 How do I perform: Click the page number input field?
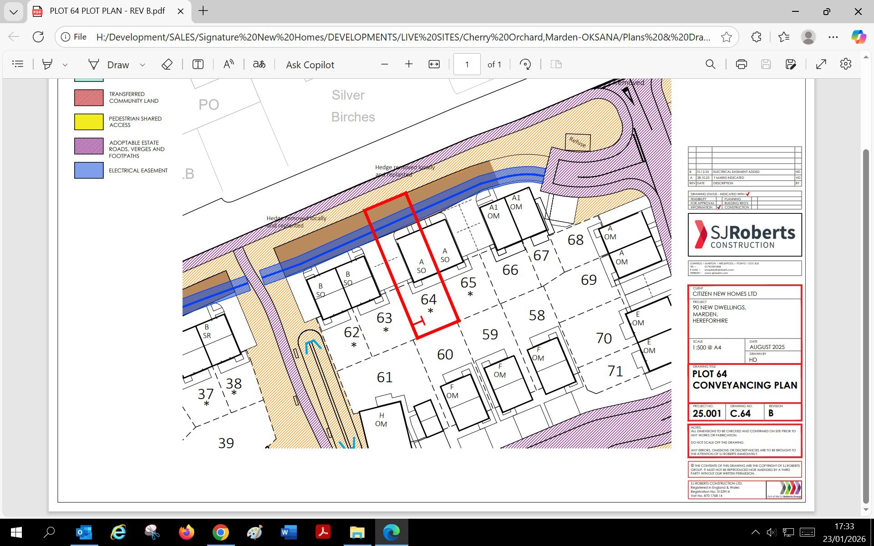click(x=467, y=64)
